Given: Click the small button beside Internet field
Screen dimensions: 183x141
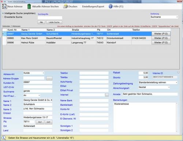Looking at the screenshot, I should (x=107, y=95).
